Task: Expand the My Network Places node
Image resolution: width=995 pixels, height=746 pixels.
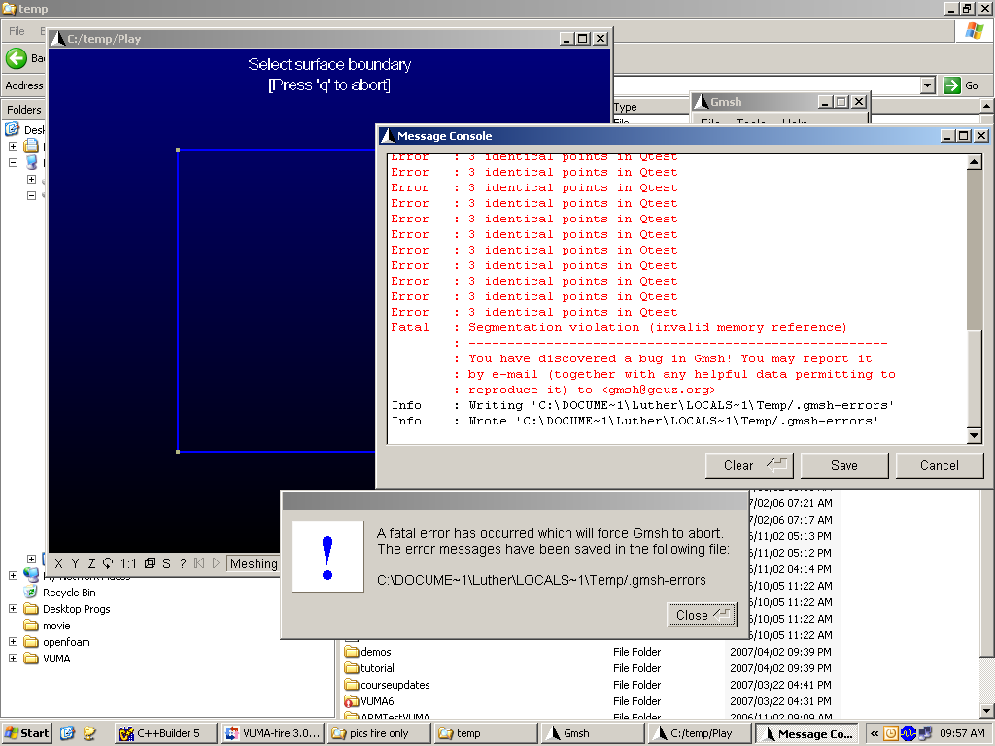Action: (13, 575)
